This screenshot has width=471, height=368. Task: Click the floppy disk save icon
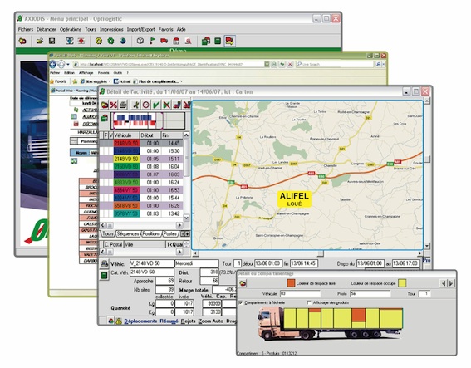tap(52, 41)
